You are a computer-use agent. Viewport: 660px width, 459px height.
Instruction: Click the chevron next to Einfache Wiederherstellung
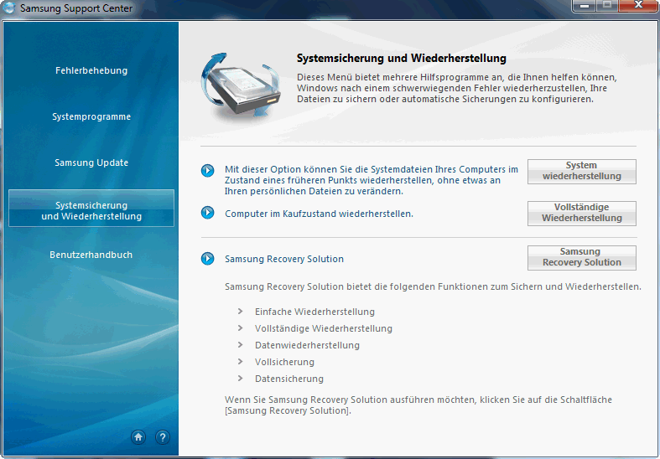pos(241,312)
